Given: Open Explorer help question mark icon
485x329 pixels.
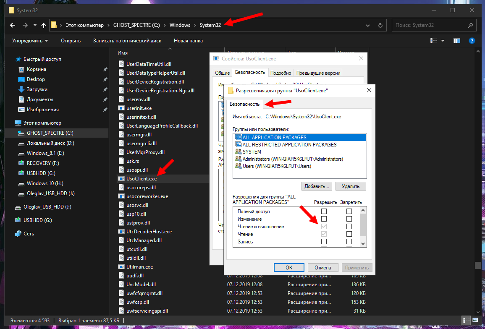Looking at the screenshot, I should pyautogui.click(x=472, y=41).
